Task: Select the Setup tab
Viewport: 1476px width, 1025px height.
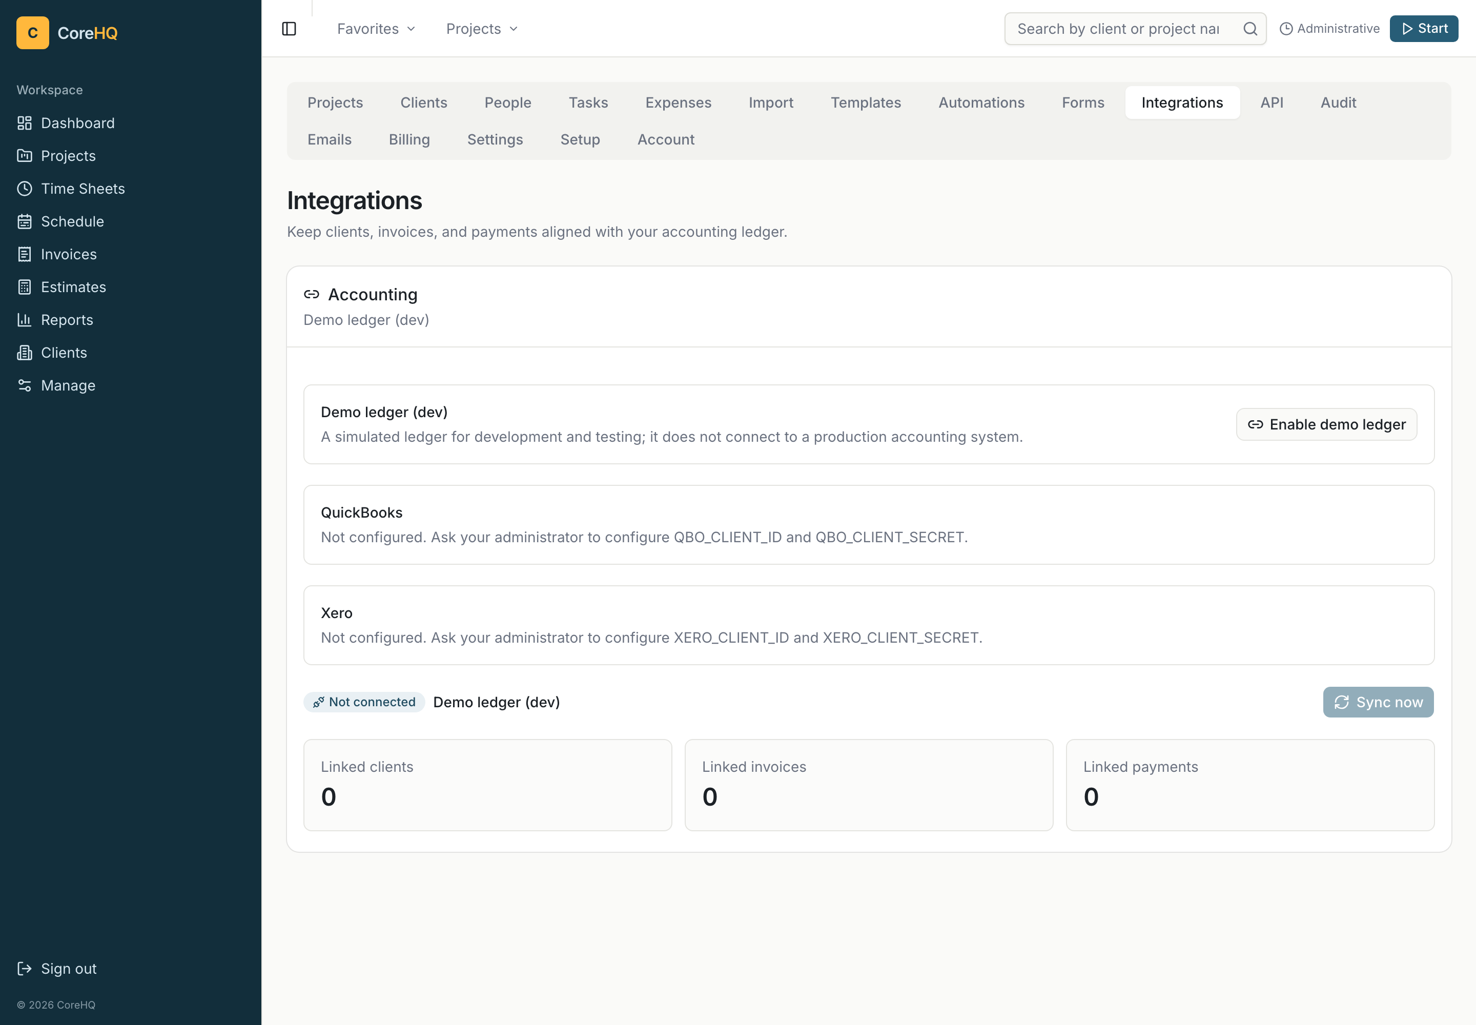Action: (580, 139)
